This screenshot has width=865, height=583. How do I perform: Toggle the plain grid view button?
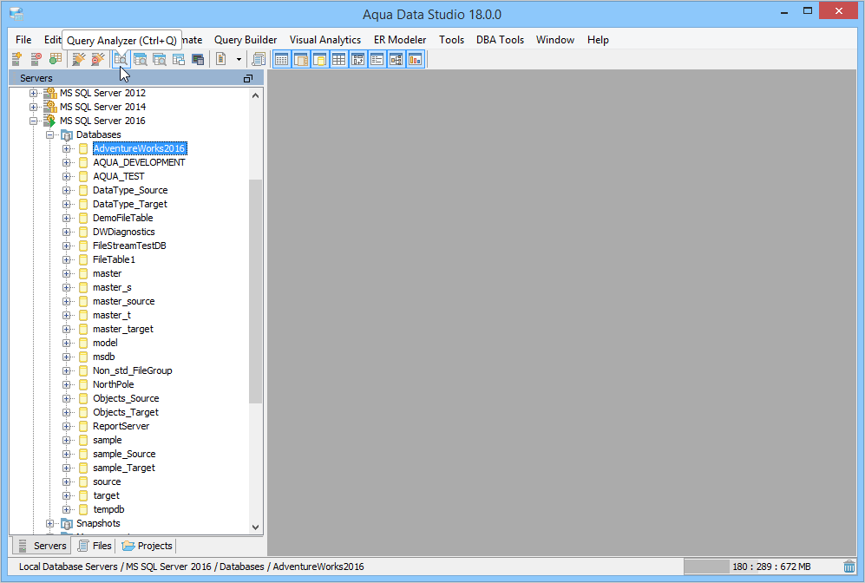tap(338, 59)
